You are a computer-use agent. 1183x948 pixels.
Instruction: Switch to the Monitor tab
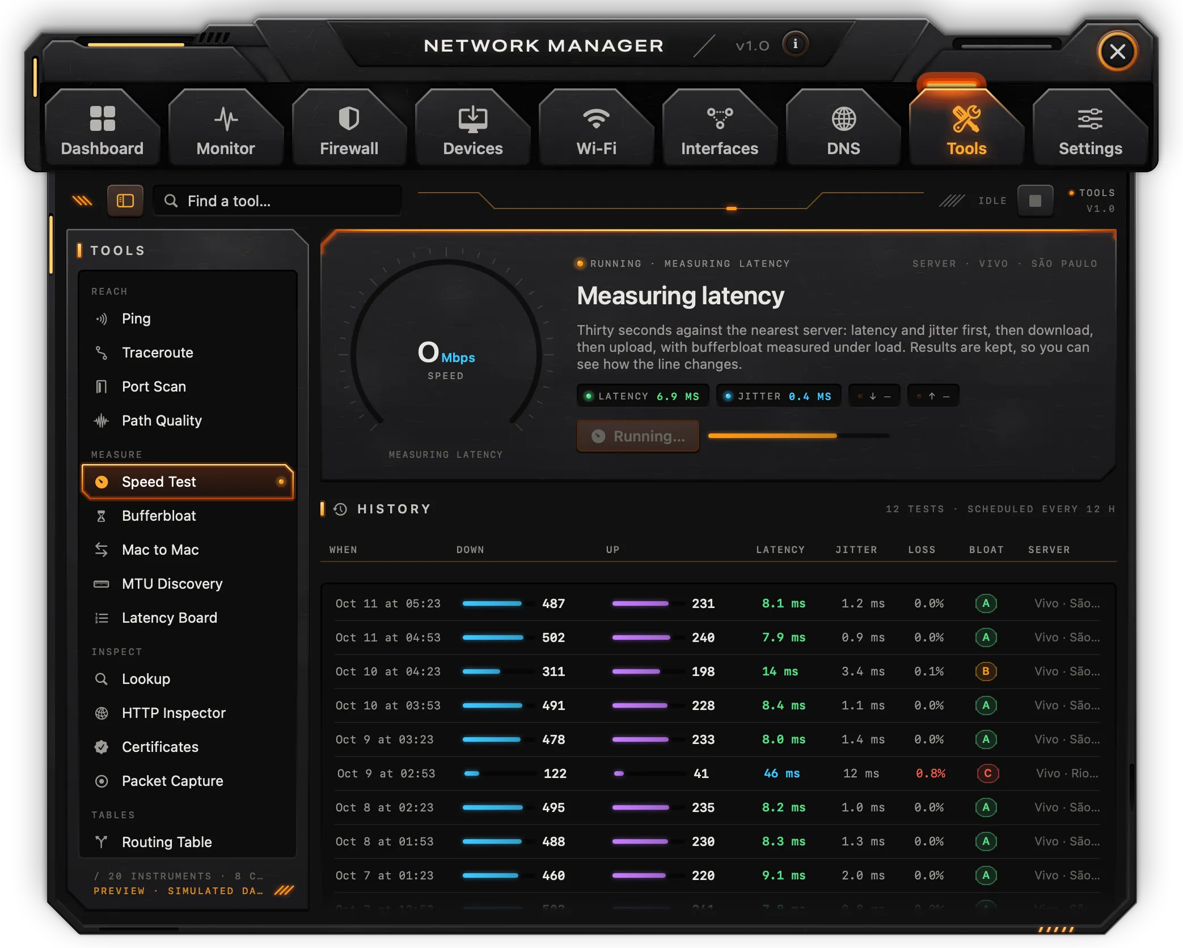226,127
